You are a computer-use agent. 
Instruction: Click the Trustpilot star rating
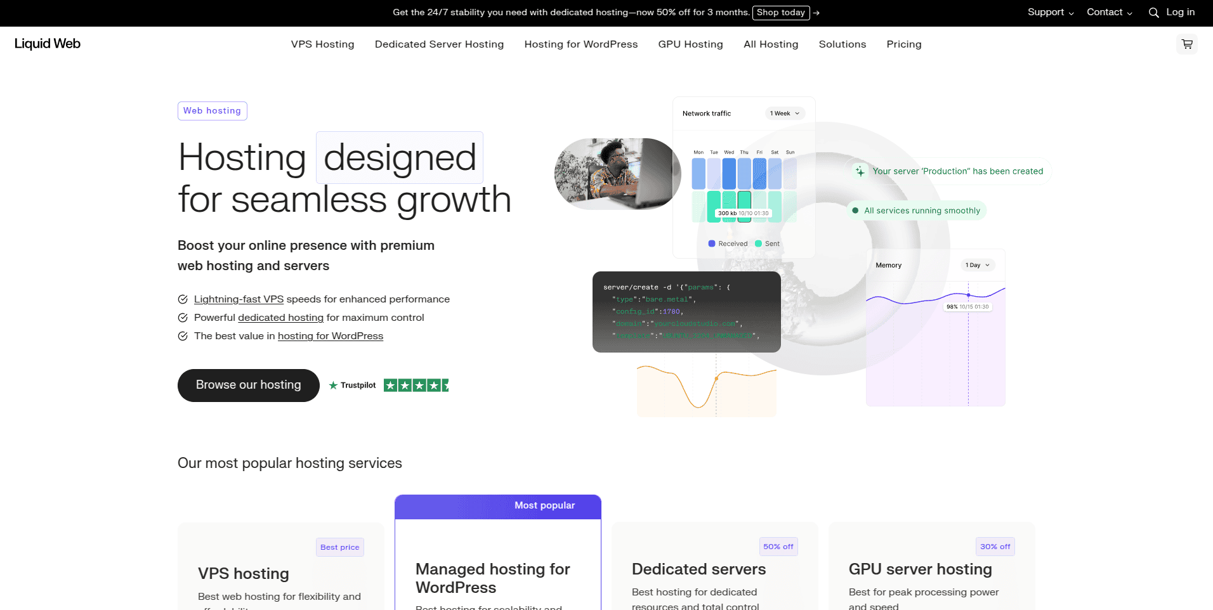416,385
